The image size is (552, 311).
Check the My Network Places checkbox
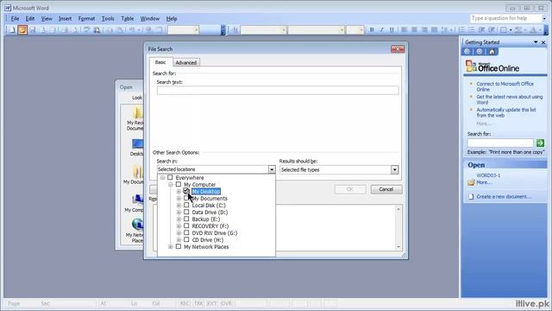179,246
